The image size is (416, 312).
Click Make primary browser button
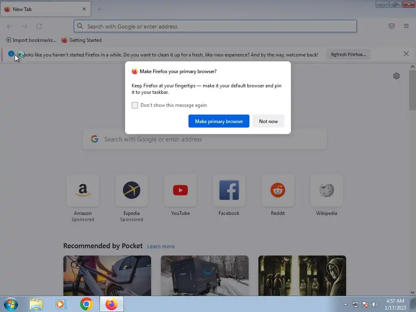[x=219, y=121]
